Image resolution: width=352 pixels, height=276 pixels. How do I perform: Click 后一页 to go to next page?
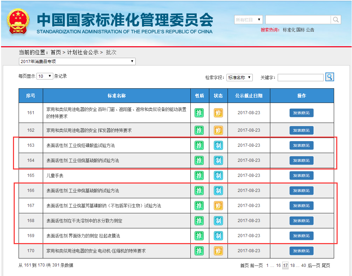click(x=314, y=265)
